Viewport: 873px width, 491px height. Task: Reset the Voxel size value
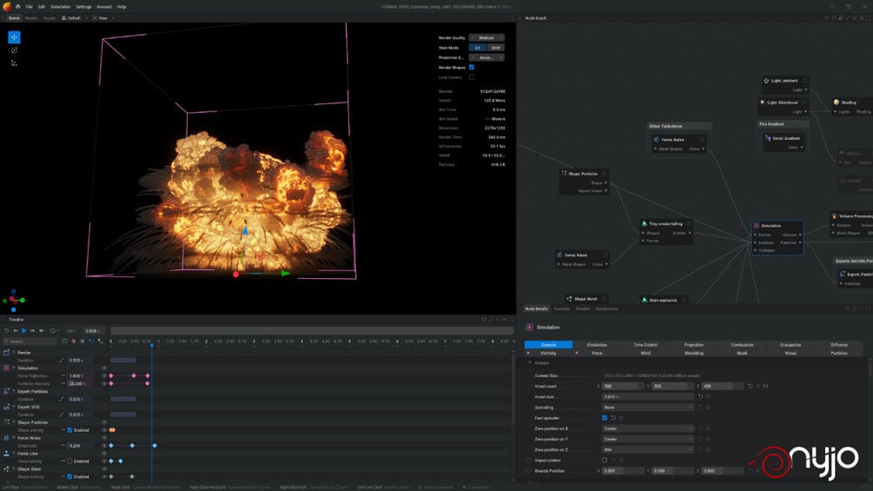pyautogui.click(x=700, y=396)
